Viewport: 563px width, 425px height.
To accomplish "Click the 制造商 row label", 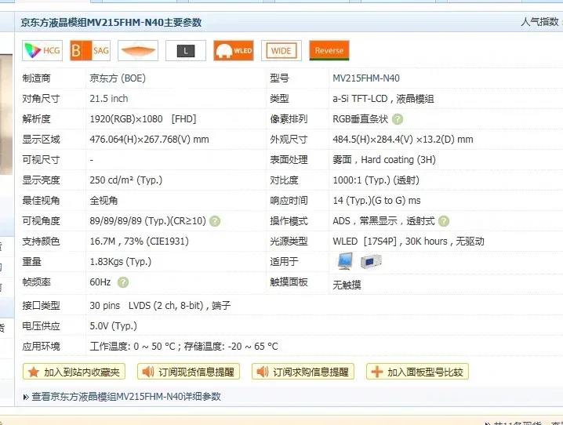I will pyautogui.click(x=36, y=78).
